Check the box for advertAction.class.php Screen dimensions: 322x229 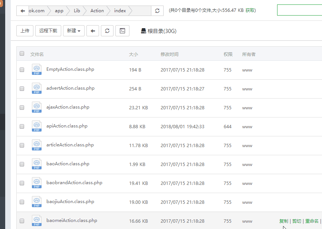(22, 89)
